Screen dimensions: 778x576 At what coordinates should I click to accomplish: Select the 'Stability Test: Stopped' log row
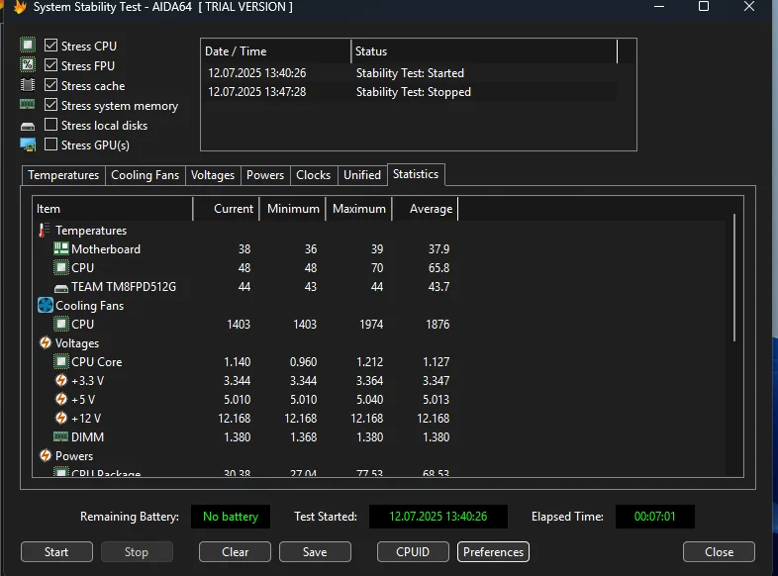point(410,92)
